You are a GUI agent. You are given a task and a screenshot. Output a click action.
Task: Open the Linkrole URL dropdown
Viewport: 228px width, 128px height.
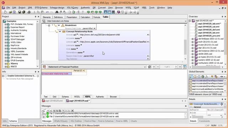[148, 42]
